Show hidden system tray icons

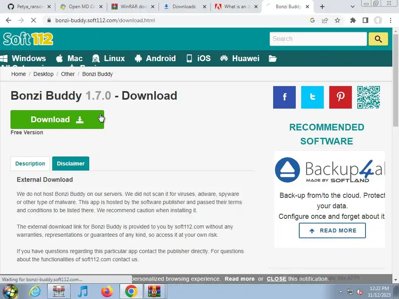pos(341,292)
